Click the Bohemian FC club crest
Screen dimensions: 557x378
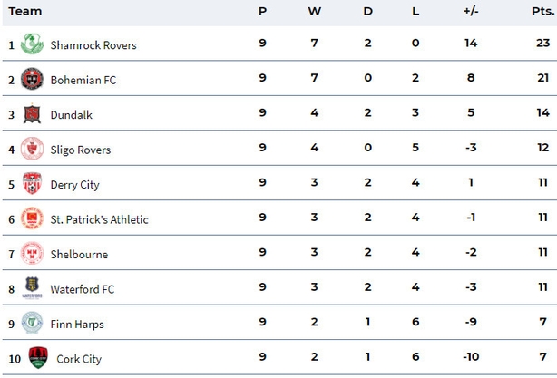[x=32, y=79]
